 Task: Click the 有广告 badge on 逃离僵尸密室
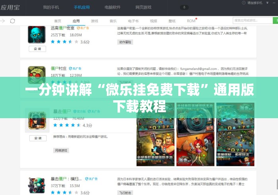(x=83, y=28)
